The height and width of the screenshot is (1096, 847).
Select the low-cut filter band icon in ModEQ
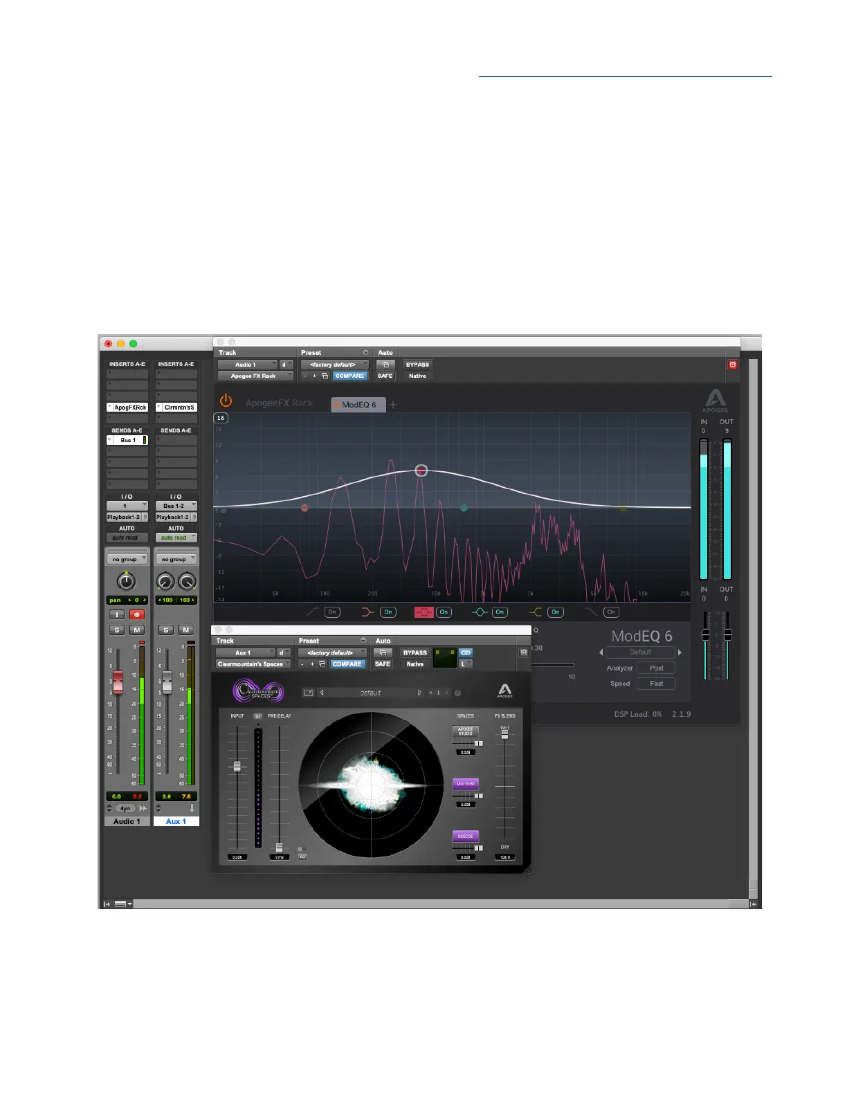pyautogui.click(x=313, y=612)
